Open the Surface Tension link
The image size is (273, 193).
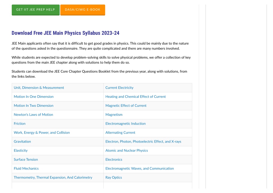(x=26, y=160)
